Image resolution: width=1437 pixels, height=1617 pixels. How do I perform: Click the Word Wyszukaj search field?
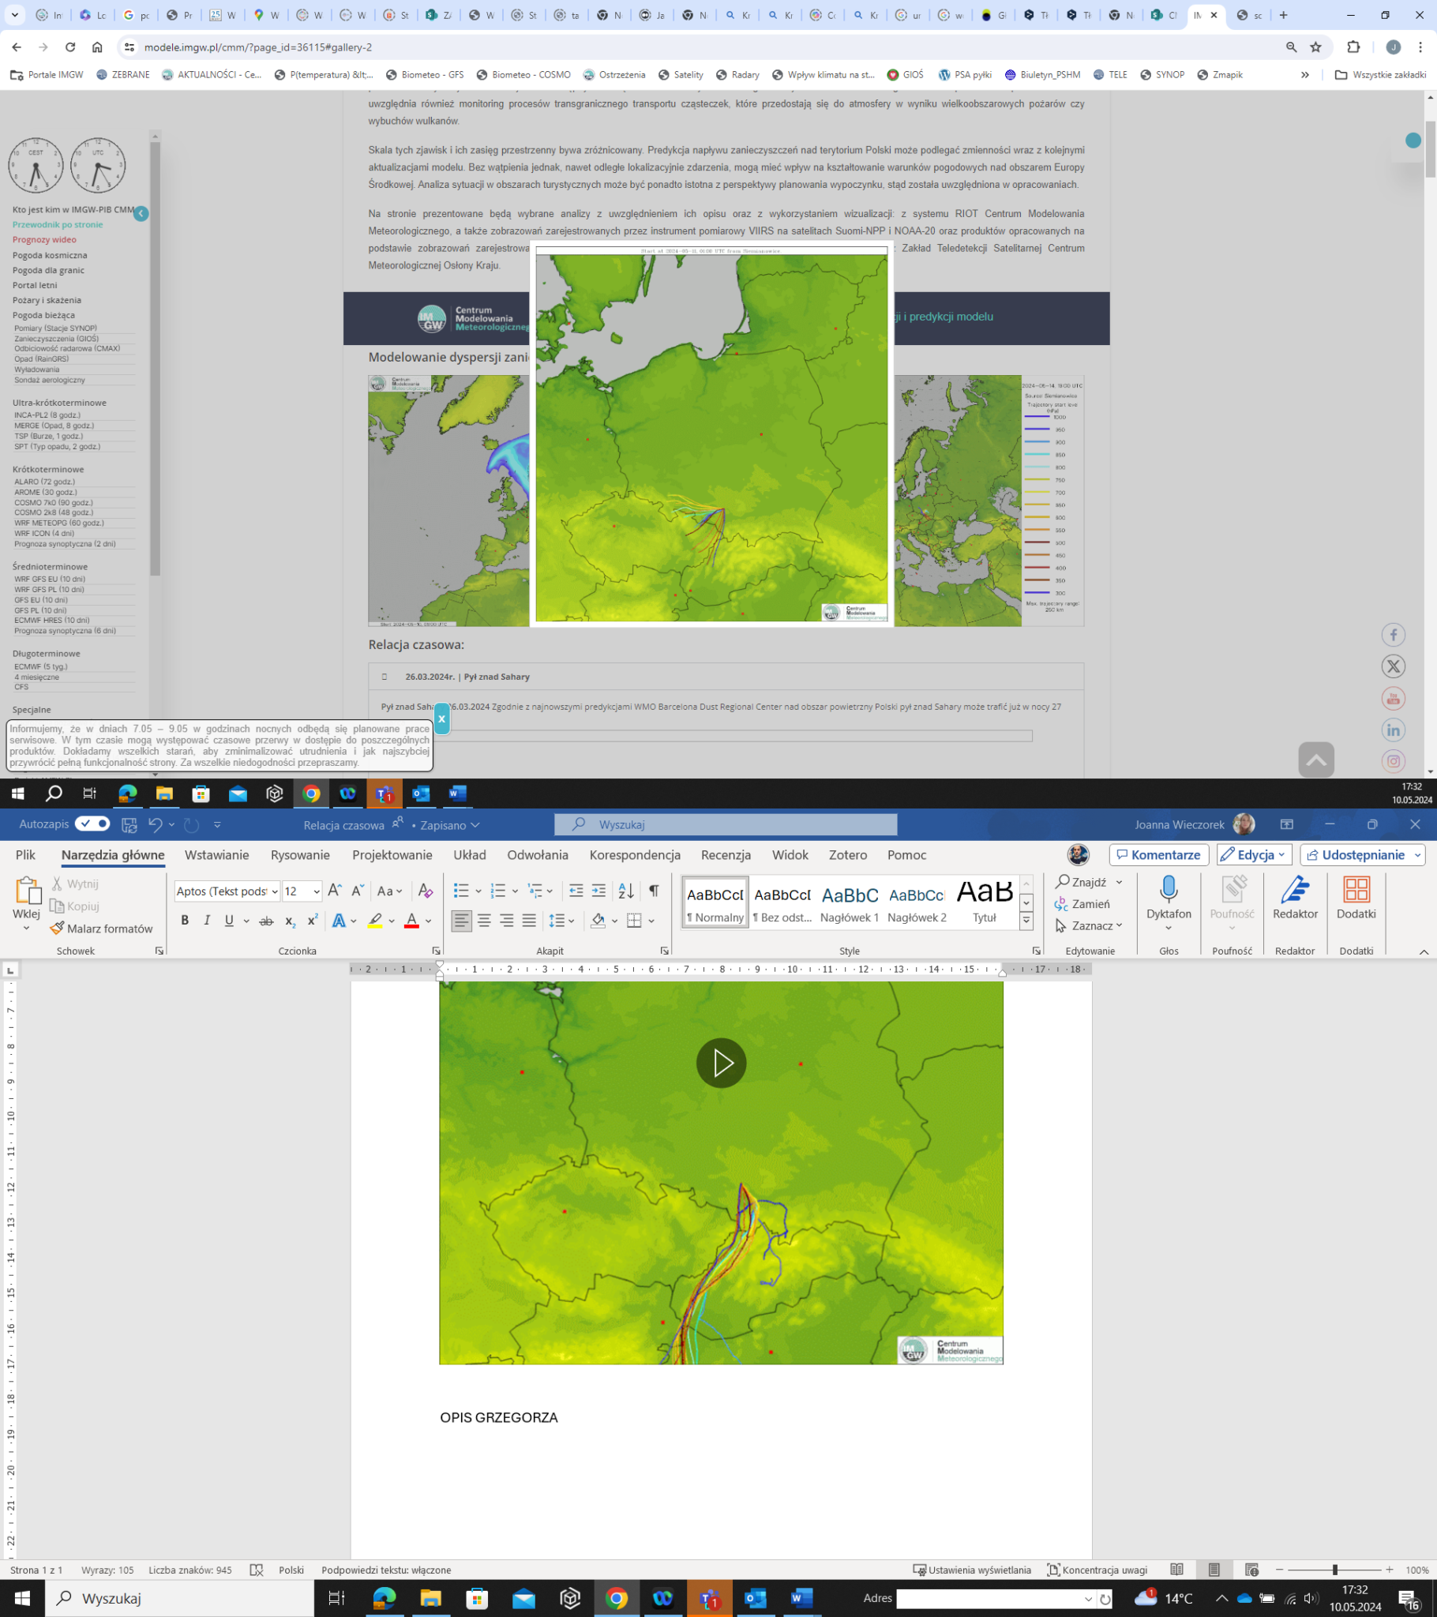[726, 824]
